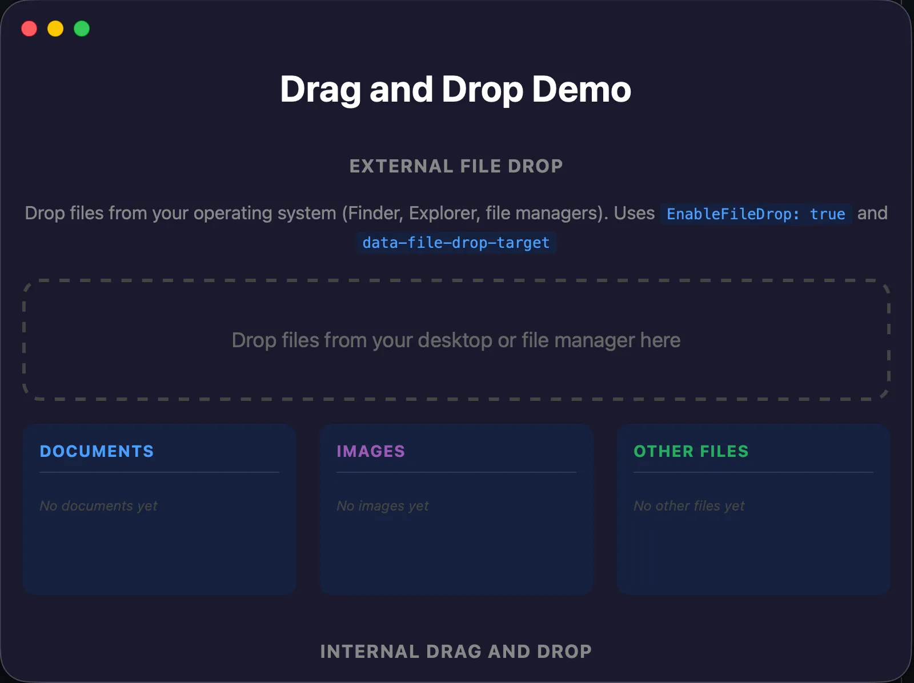
Task: Click the "EXTERNAL FILE DROP" heading
Action: point(456,166)
